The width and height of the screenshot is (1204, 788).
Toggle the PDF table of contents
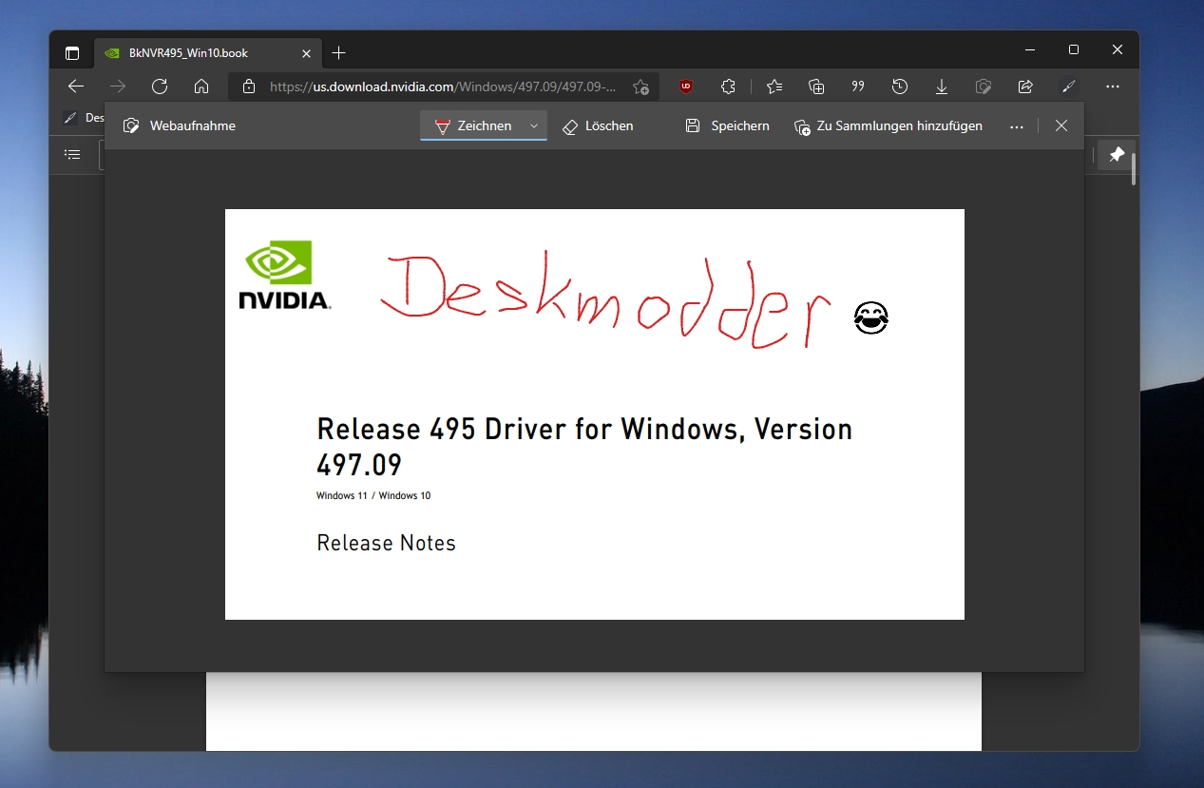pyautogui.click(x=72, y=154)
